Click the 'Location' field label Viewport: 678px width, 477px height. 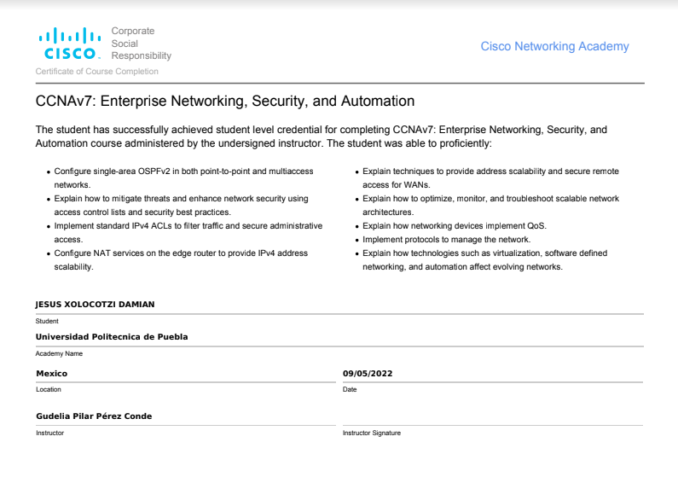(x=49, y=389)
